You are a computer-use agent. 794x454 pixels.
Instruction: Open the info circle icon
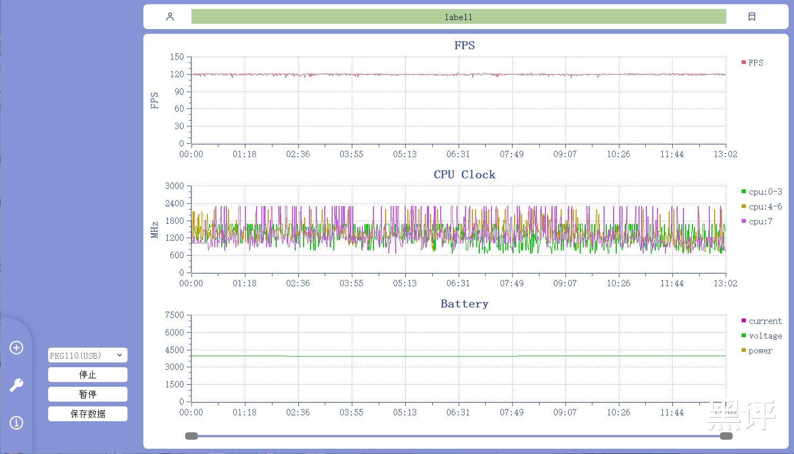pyautogui.click(x=16, y=423)
